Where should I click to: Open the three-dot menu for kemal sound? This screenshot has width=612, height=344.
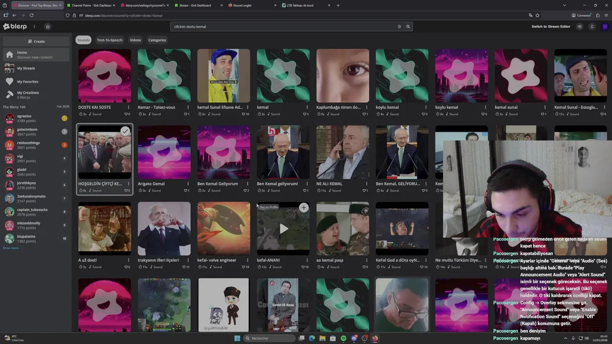(307, 107)
